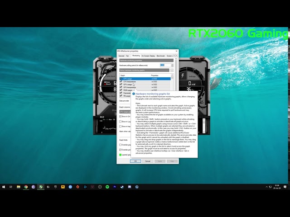Click the taskbar clock and date

(277, 187)
